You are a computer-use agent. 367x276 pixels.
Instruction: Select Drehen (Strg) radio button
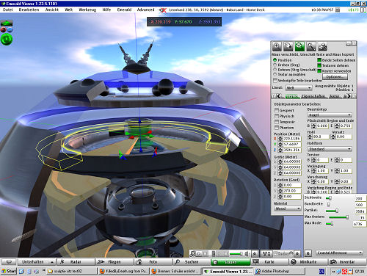(x=275, y=65)
